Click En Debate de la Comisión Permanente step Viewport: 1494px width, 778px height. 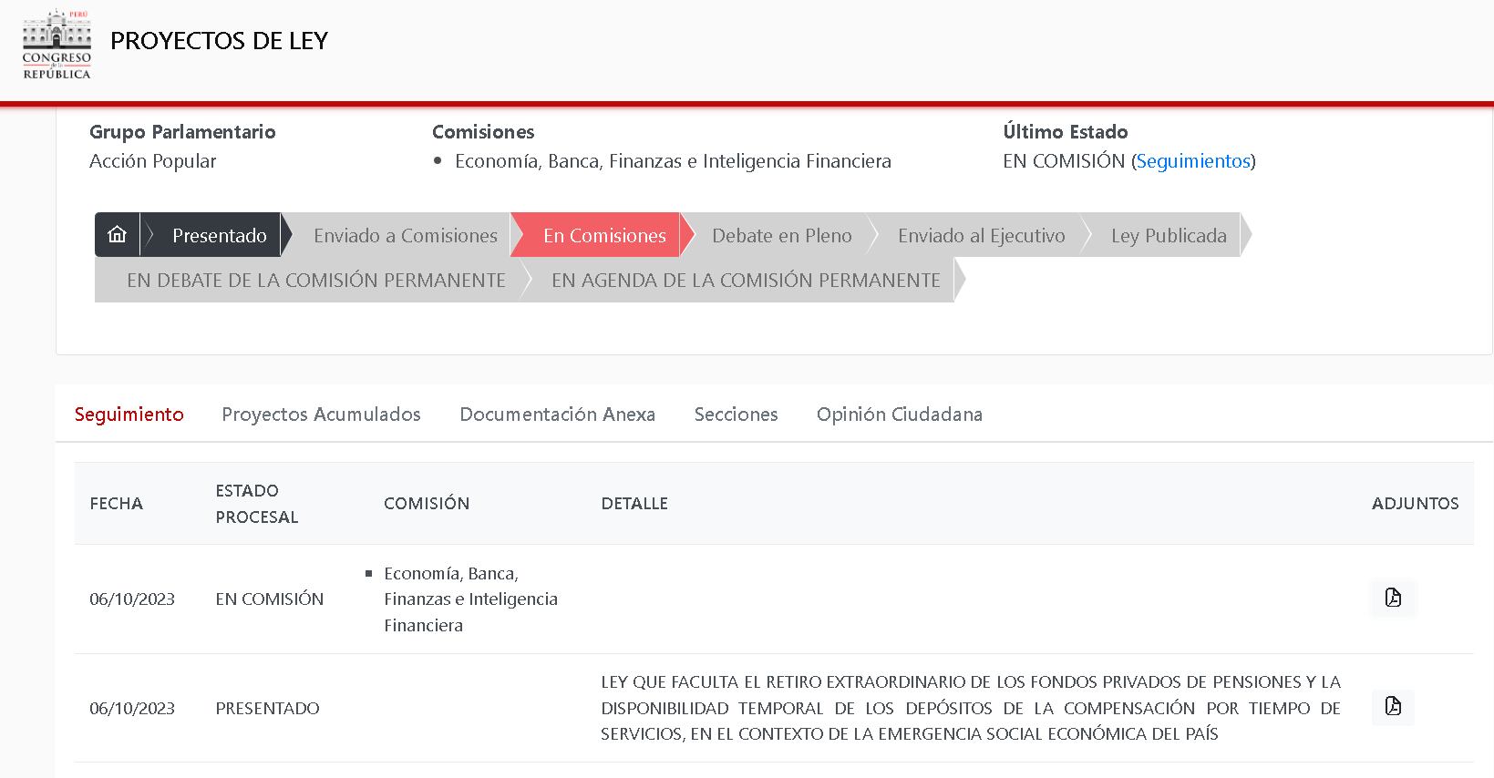point(315,281)
